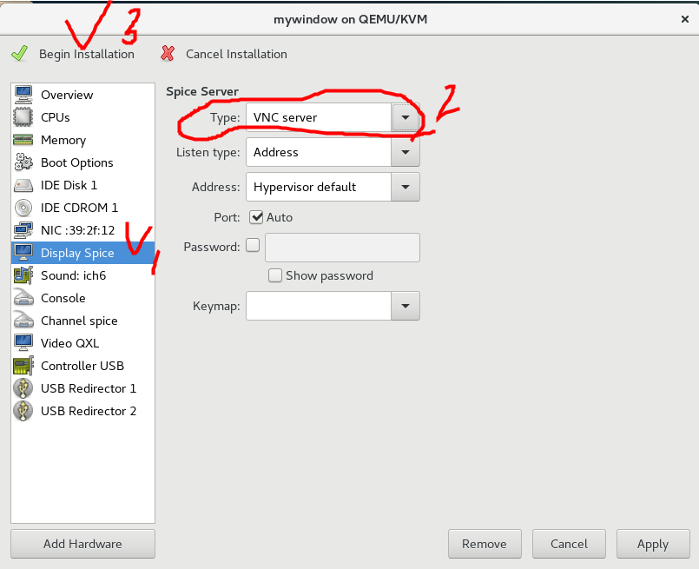Viewport: 699px width, 569px height.
Task: Click the IDE CDROM 1 disc icon
Action: [23, 208]
